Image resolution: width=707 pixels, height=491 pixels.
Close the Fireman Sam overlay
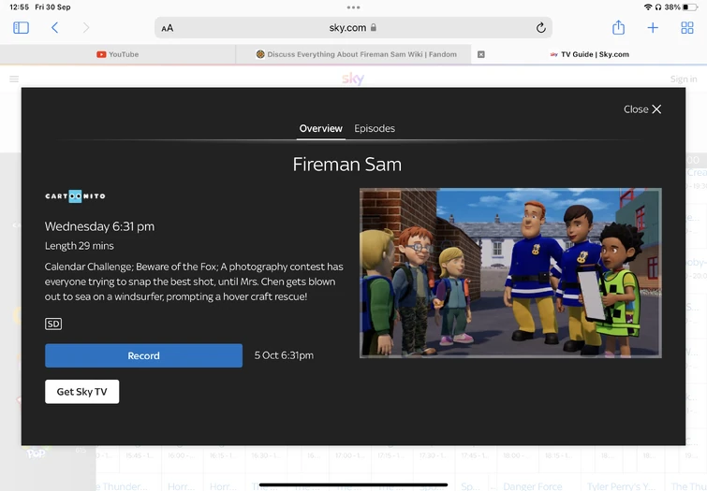click(642, 109)
